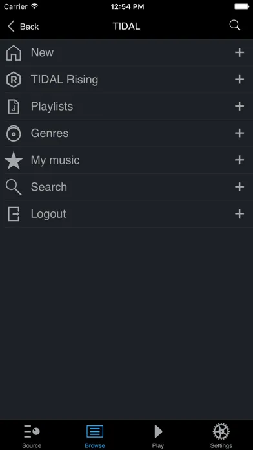This screenshot has width=253, height=450.
Task: Tap the hexagon R icon for TIDAL Rising
Action: [x=14, y=80]
